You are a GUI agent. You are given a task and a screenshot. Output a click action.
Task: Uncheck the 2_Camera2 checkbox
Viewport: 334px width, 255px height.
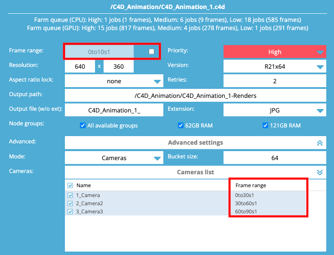pos(70,203)
